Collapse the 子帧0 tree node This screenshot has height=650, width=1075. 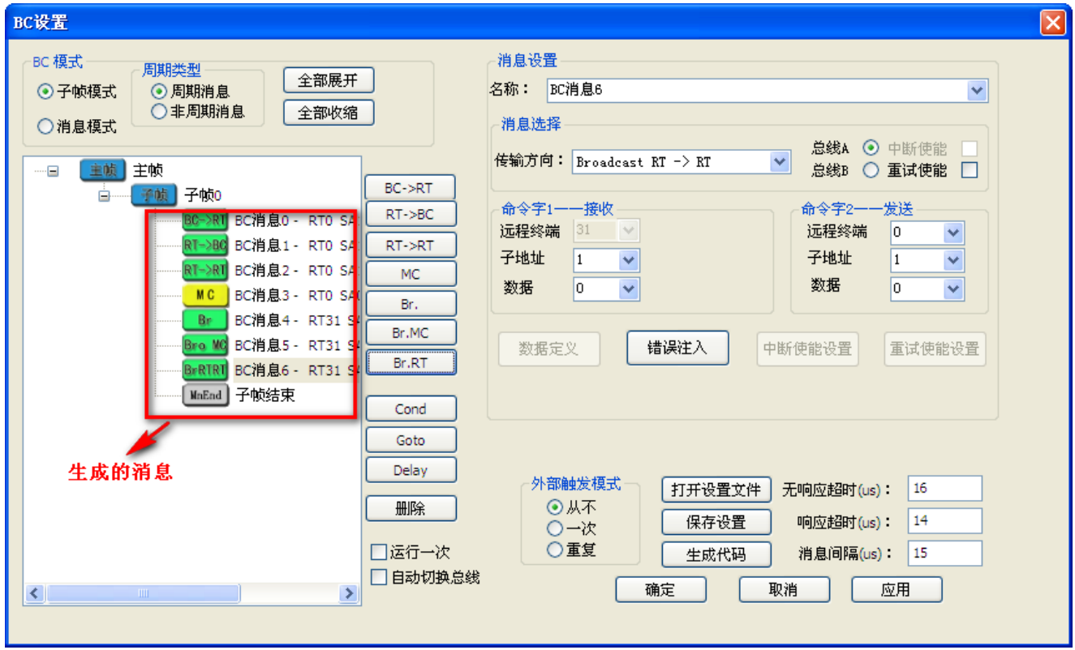point(104,195)
